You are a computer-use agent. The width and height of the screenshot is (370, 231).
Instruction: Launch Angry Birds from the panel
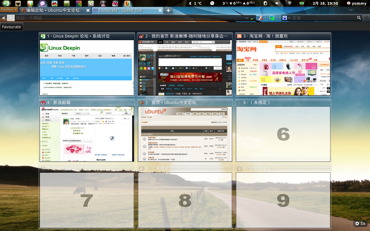click(54, 3)
